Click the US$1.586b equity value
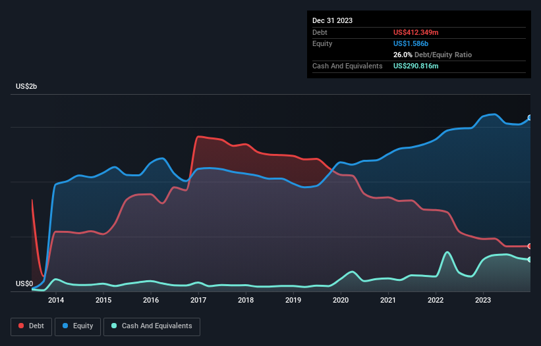Image resolution: width=541 pixels, height=346 pixels. pyautogui.click(x=411, y=43)
